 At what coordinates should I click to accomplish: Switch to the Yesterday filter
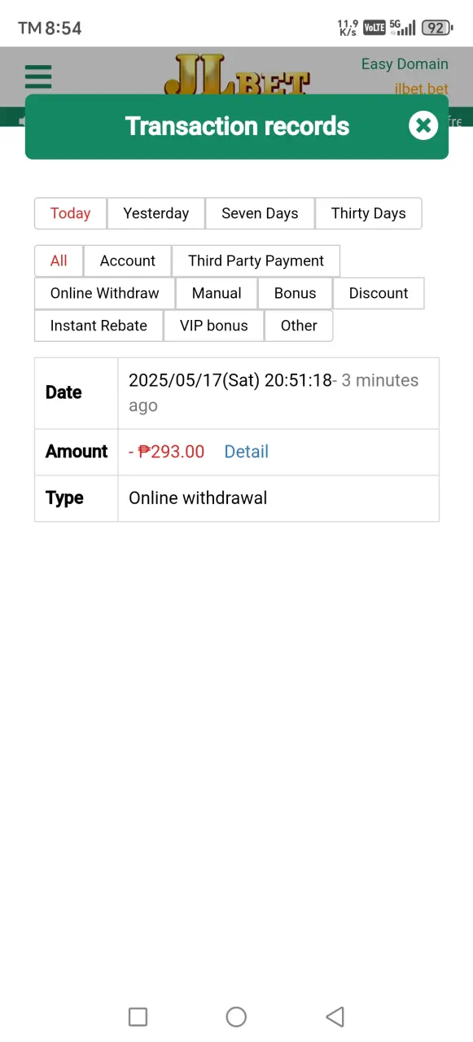point(155,213)
